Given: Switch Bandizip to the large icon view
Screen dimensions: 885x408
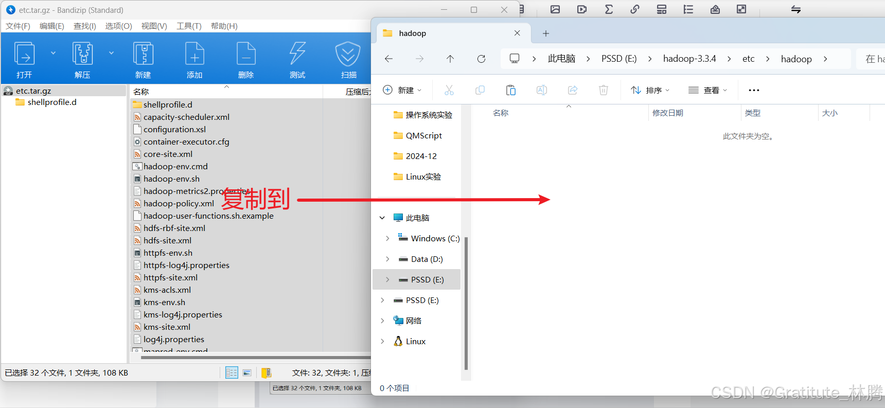Looking at the screenshot, I should [x=247, y=372].
